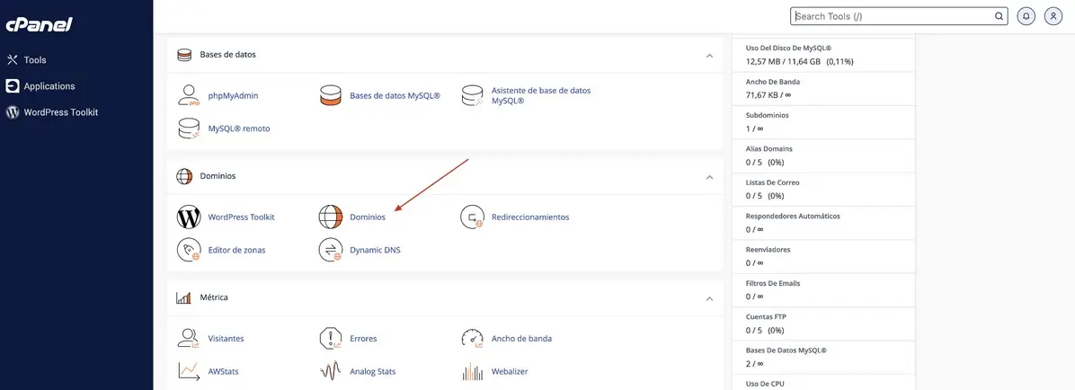This screenshot has width=1075, height=390.
Task: Click the Errores icon
Action: click(x=331, y=338)
